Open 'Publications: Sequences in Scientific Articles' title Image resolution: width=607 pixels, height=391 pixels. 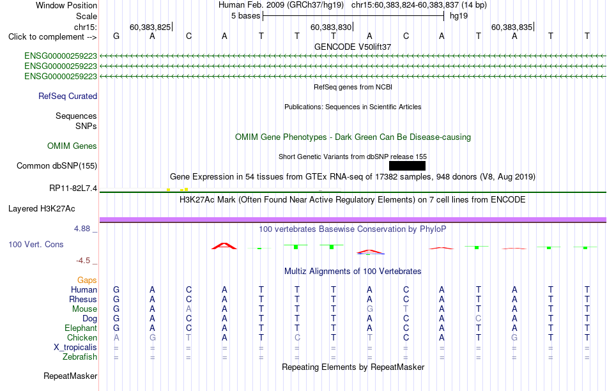coord(353,107)
